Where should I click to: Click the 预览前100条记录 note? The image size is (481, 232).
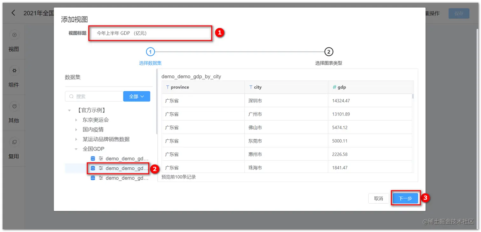pos(178,177)
